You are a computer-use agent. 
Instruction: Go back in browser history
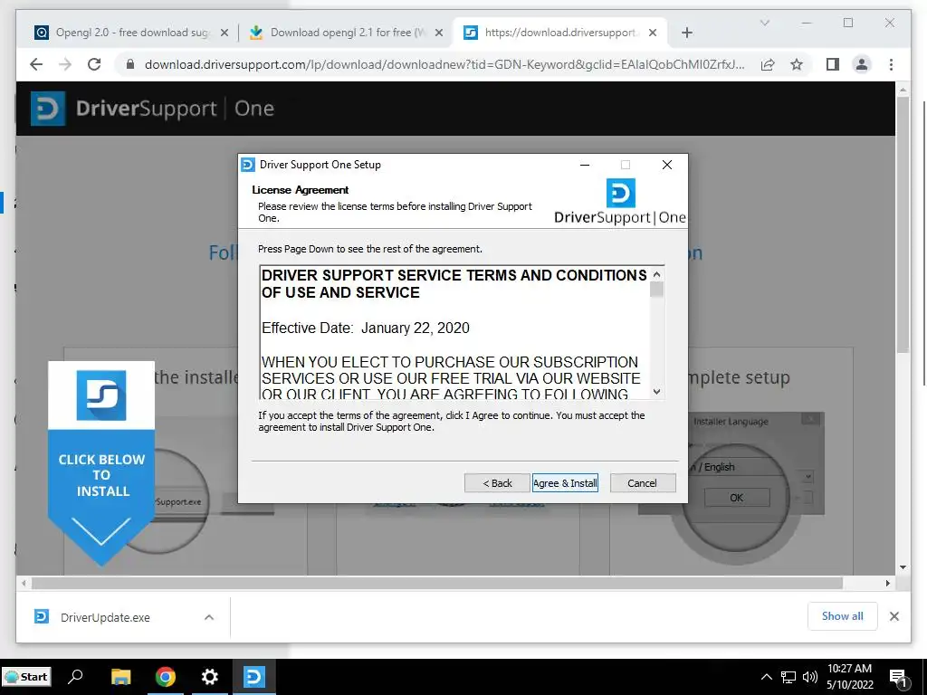[36, 64]
